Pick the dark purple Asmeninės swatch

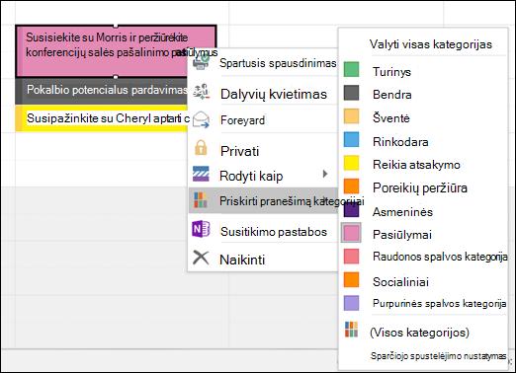pyautogui.click(x=351, y=210)
